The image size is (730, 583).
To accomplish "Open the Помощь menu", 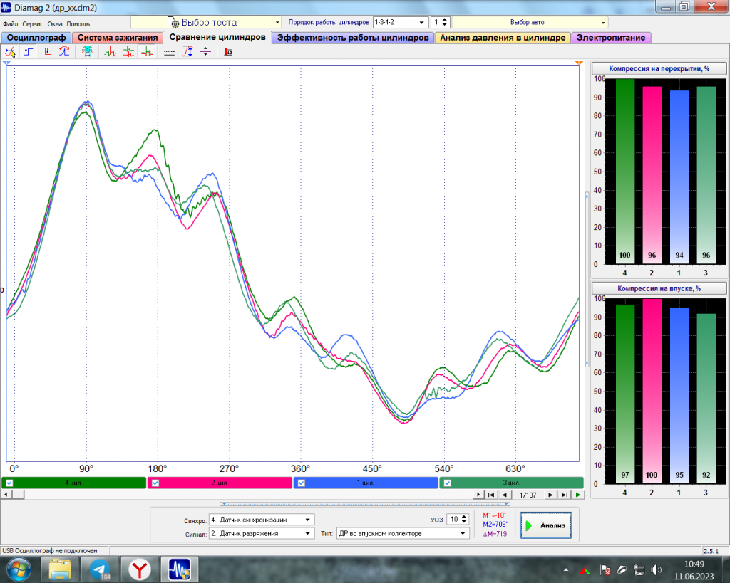I will pos(78,23).
